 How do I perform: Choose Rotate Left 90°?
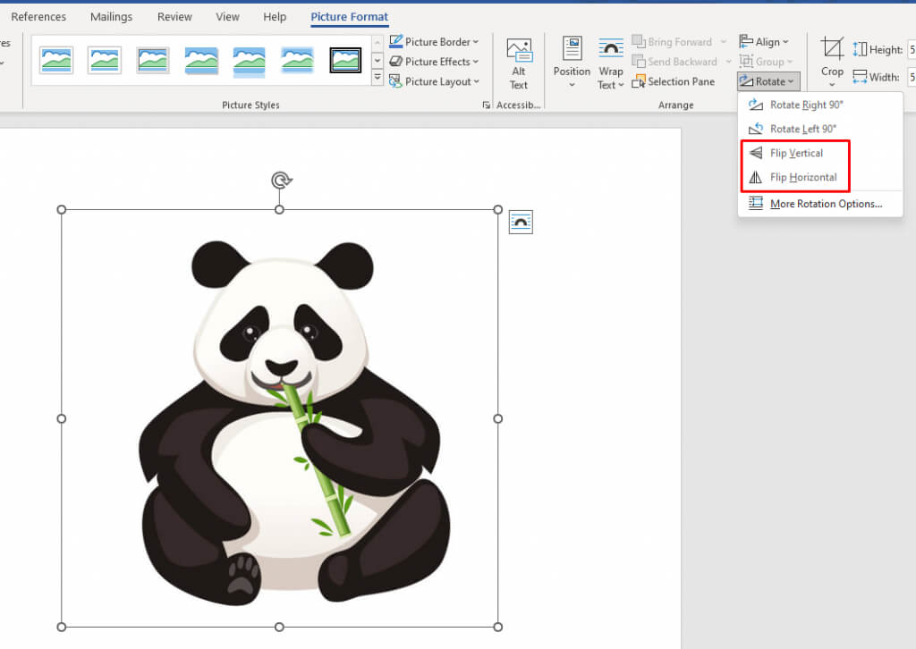[802, 129]
